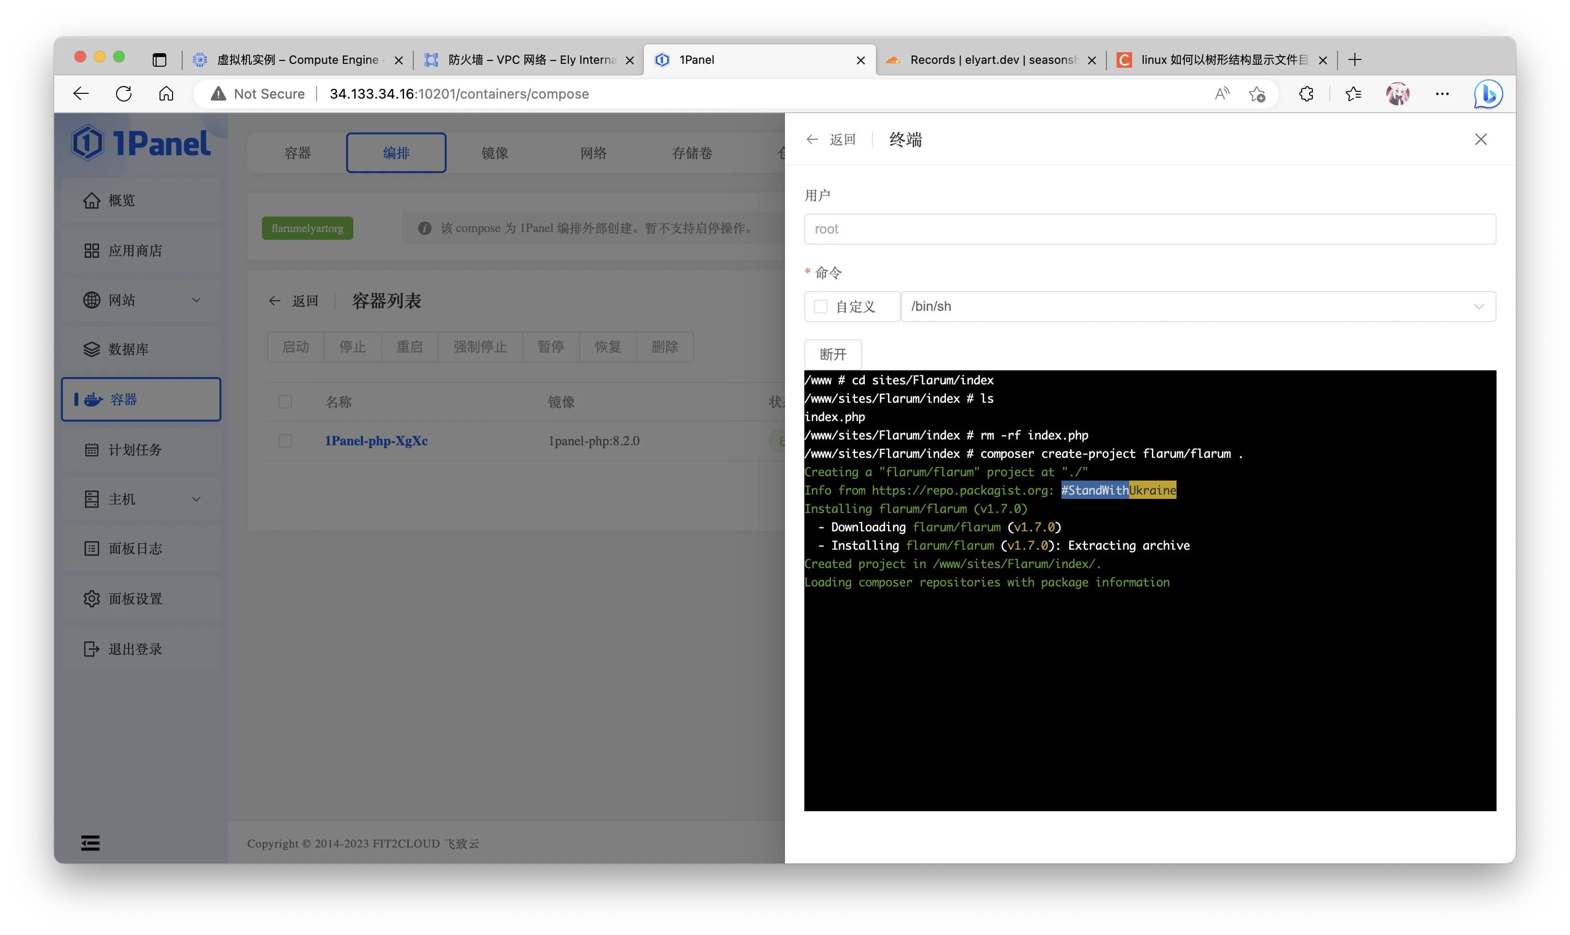Close the terminal drawer
The width and height of the screenshot is (1570, 935).
click(x=1480, y=139)
